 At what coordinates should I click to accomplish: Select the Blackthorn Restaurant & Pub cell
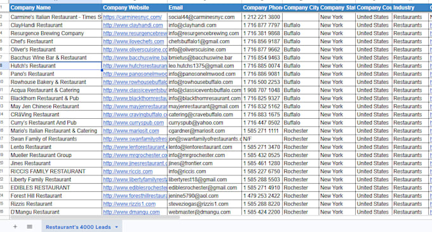56,99
